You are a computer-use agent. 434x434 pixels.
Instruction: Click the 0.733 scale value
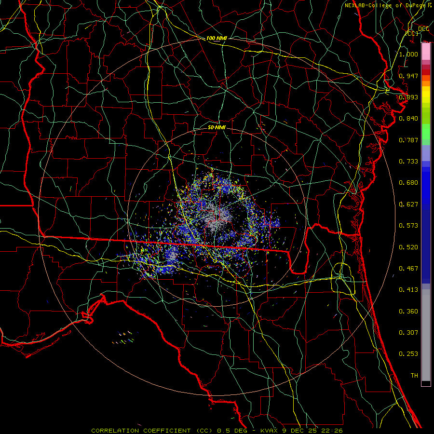click(x=408, y=162)
